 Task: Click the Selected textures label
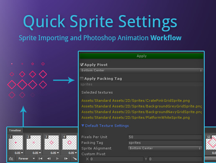pos(97,93)
